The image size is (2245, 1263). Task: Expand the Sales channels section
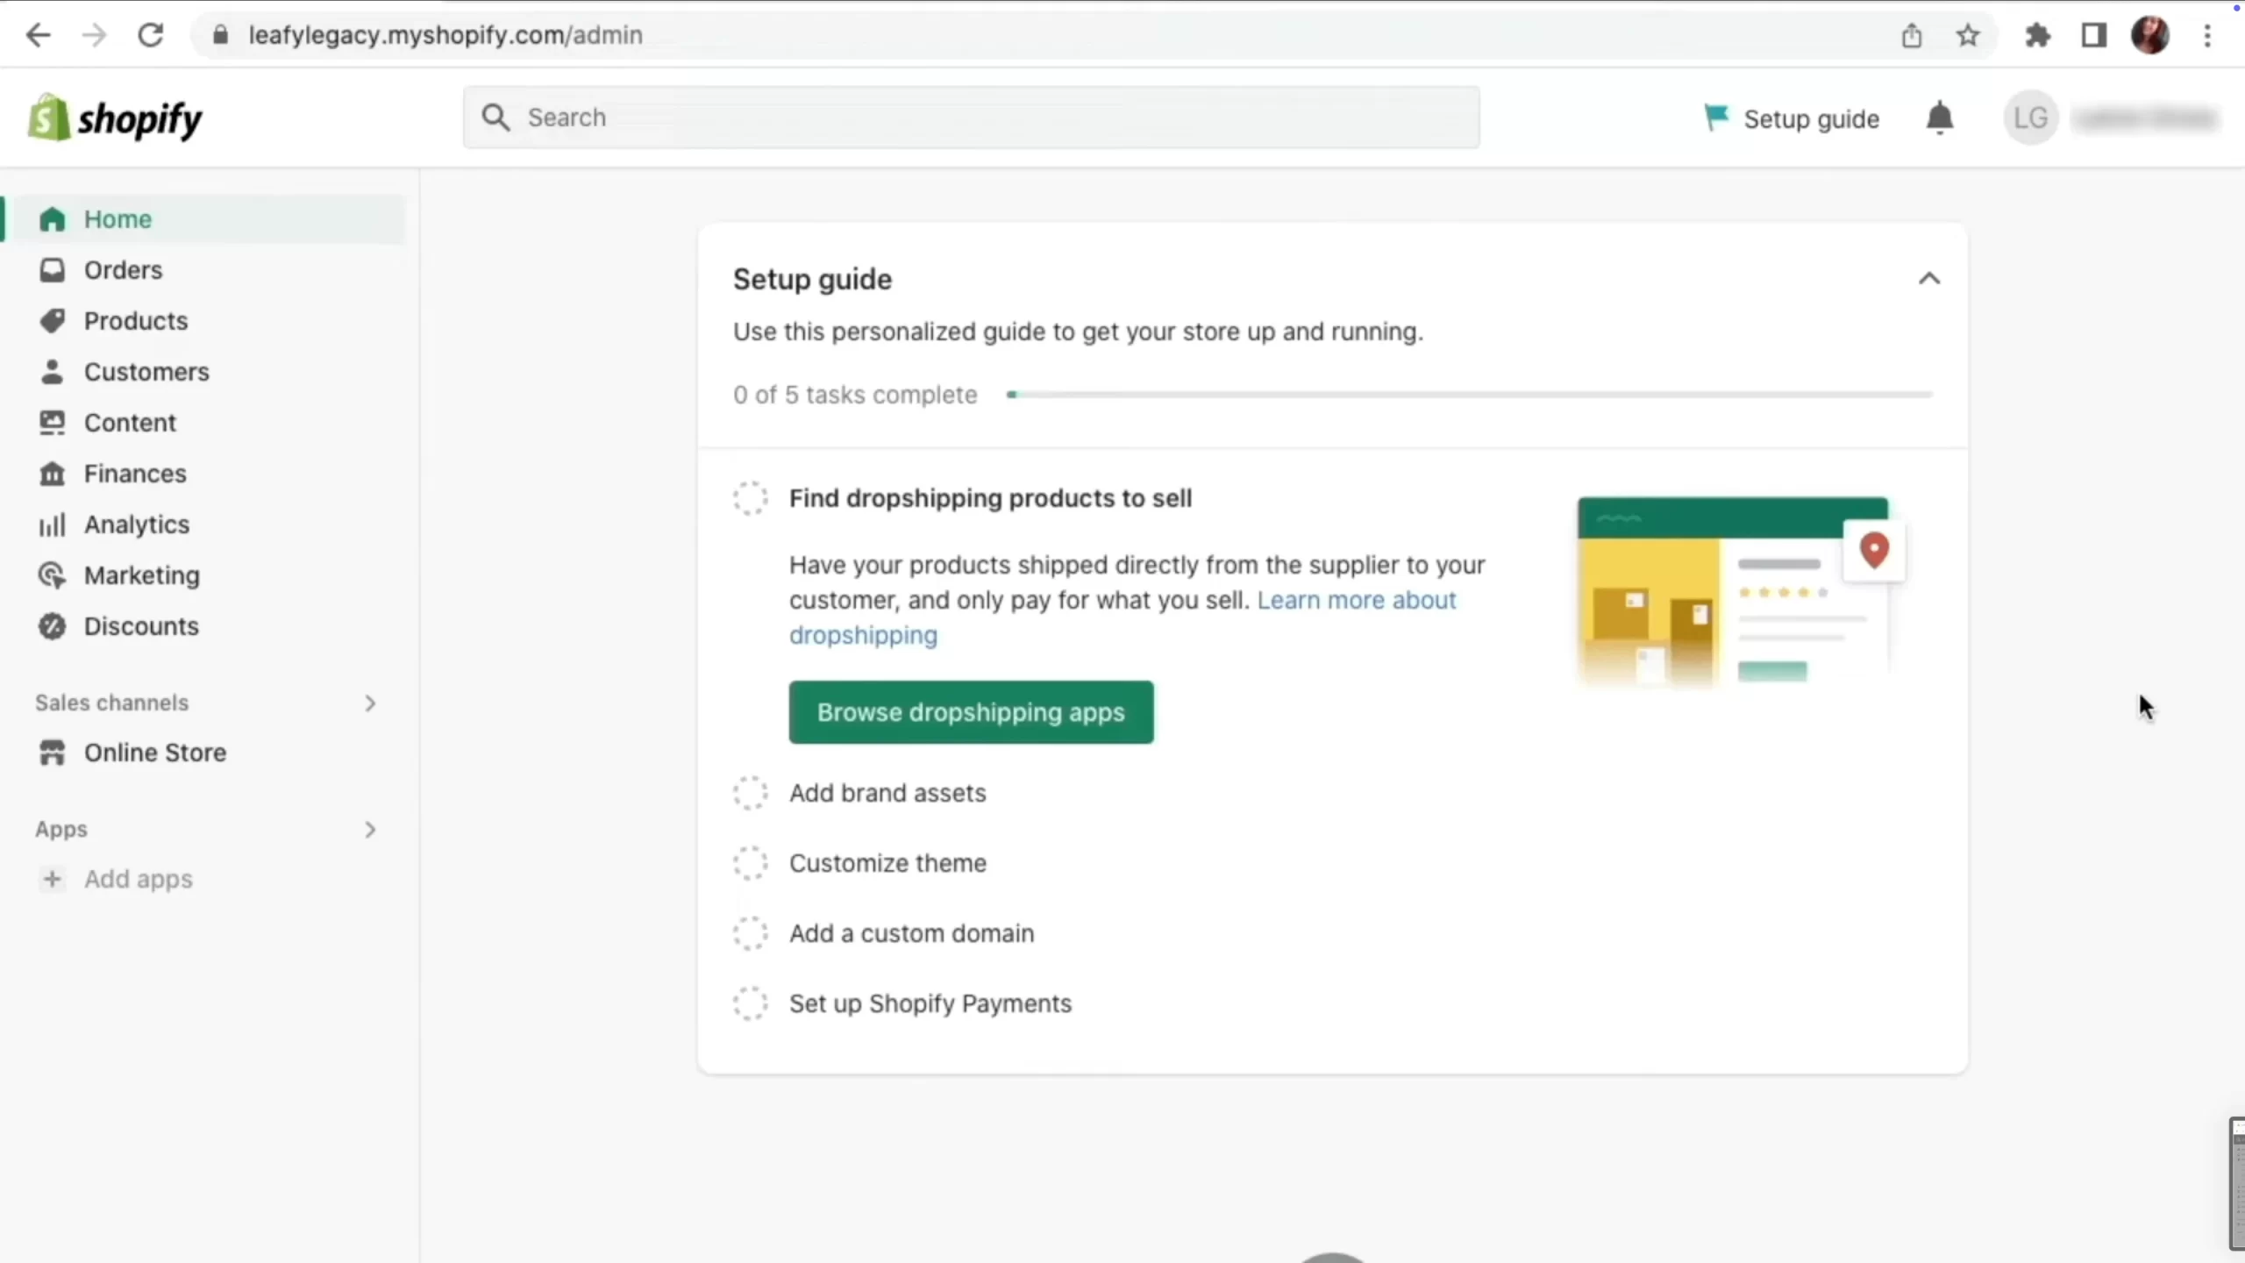[370, 702]
